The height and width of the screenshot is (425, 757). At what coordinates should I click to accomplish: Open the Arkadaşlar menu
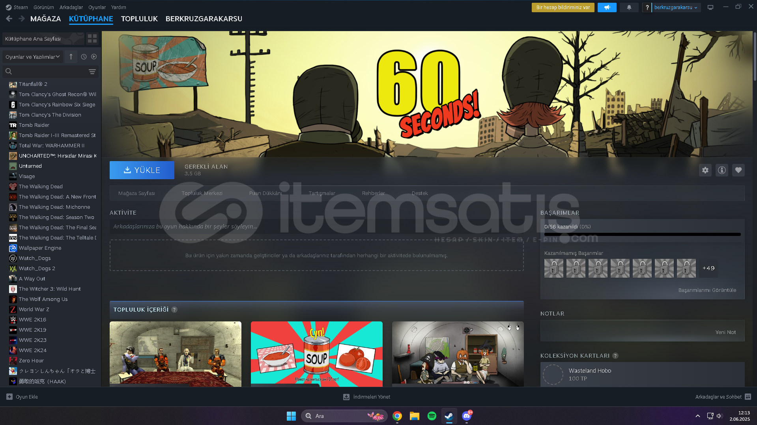[71, 7]
